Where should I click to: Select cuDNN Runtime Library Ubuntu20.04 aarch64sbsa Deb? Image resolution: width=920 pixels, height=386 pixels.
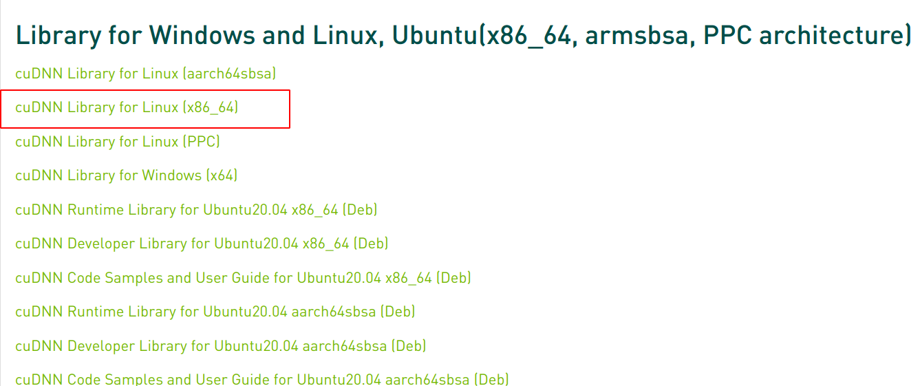(x=215, y=312)
